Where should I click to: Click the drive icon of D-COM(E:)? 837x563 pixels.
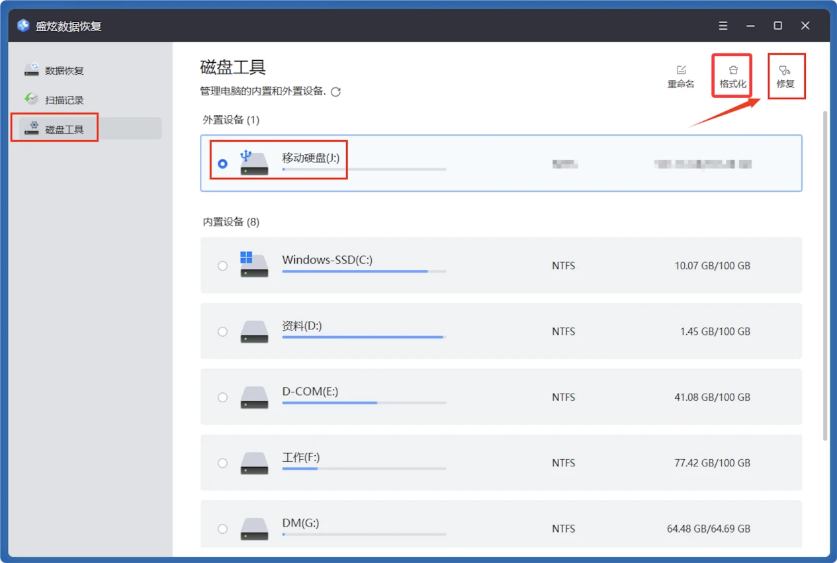click(x=254, y=397)
